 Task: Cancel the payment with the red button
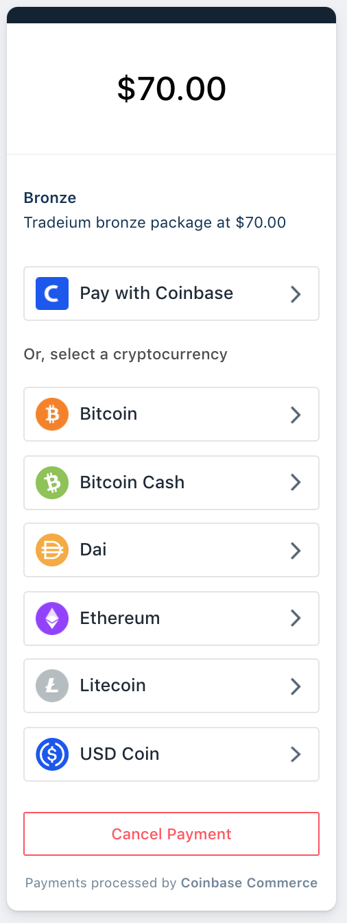tap(171, 834)
